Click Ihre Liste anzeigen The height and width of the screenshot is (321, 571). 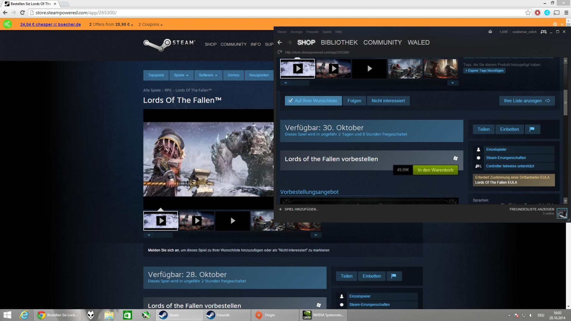(x=527, y=101)
